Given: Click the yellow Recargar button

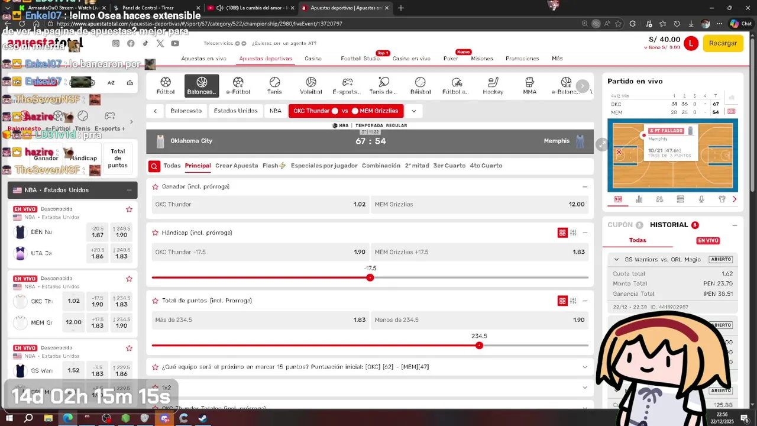Looking at the screenshot, I should [x=723, y=43].
